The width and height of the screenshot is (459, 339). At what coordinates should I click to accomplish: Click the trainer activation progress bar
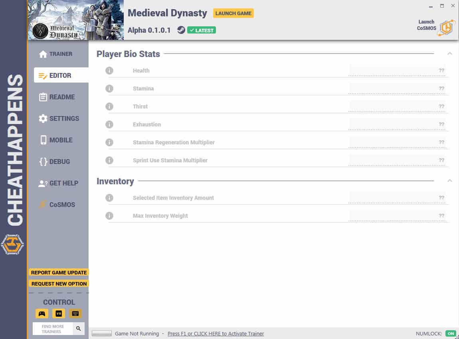point(101,333)
